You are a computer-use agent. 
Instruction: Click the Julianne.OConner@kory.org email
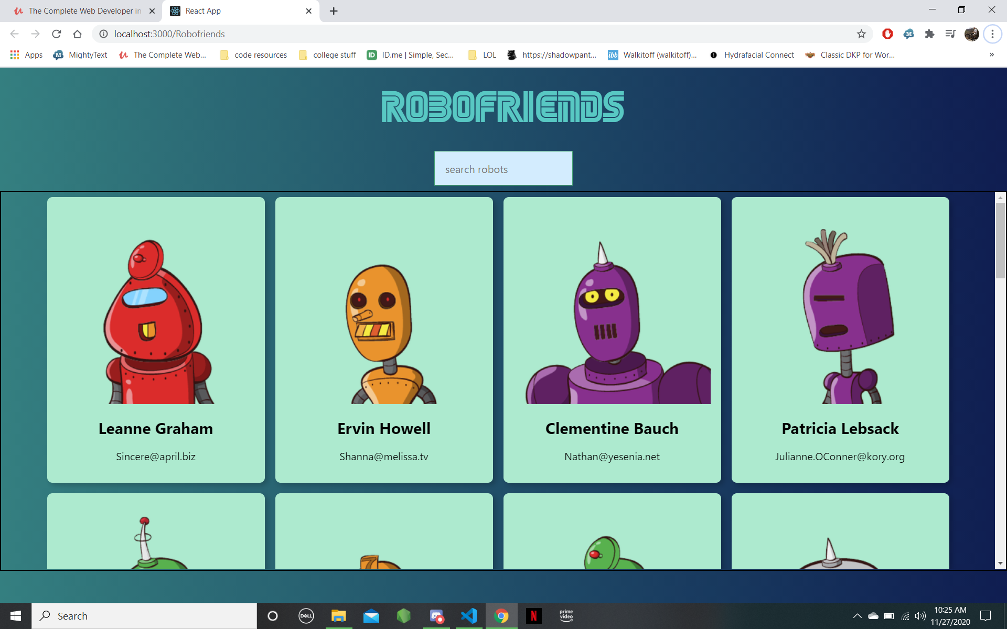tap(840, 457)
